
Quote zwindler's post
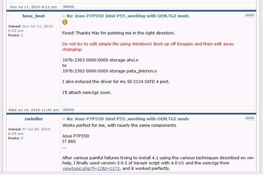(249, 118)
